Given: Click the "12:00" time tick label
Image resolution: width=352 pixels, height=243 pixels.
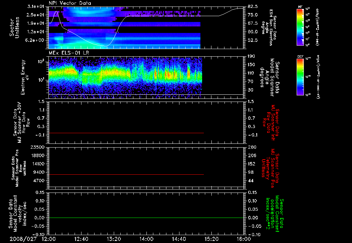Looking at the screenshot, I should pyautogui.click(x=49, y=239).
